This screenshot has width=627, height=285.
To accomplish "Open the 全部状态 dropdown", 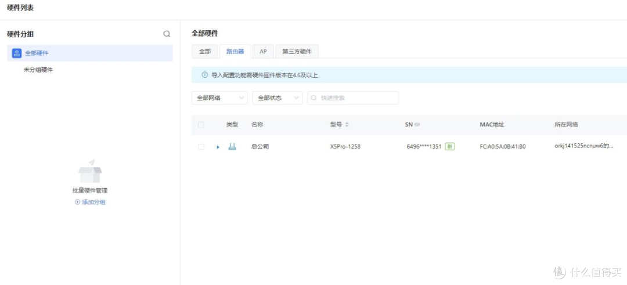I will point(278,98).
